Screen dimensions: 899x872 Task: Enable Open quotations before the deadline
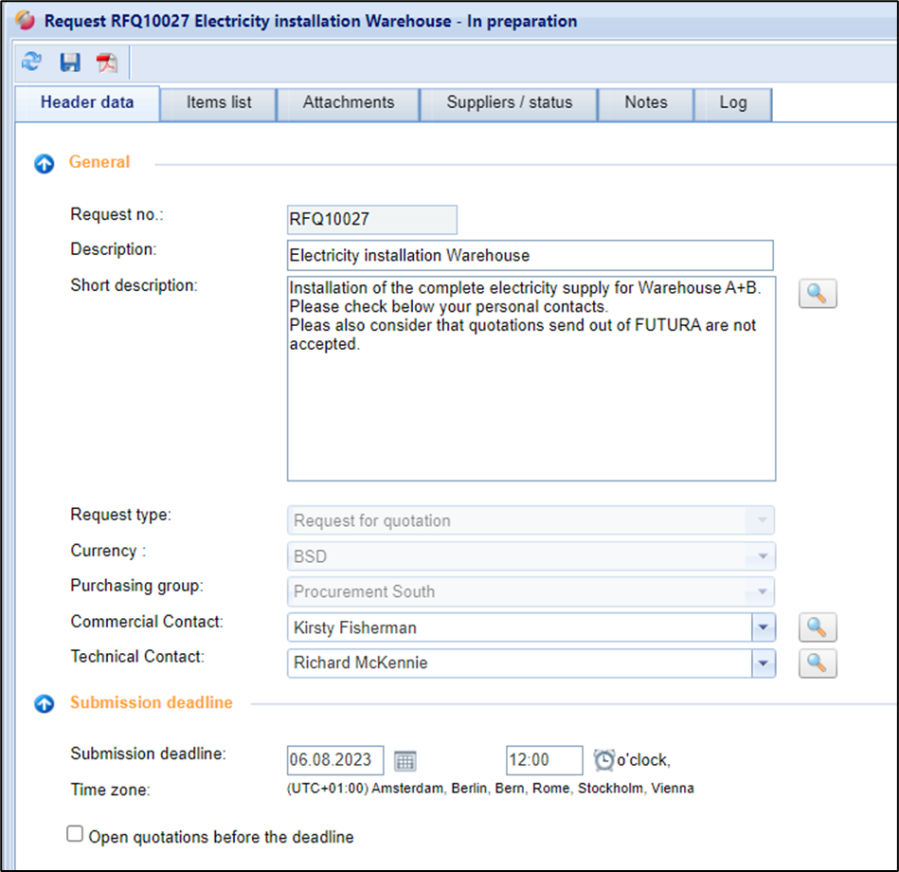pyautogui.click(x=75, y=834)
